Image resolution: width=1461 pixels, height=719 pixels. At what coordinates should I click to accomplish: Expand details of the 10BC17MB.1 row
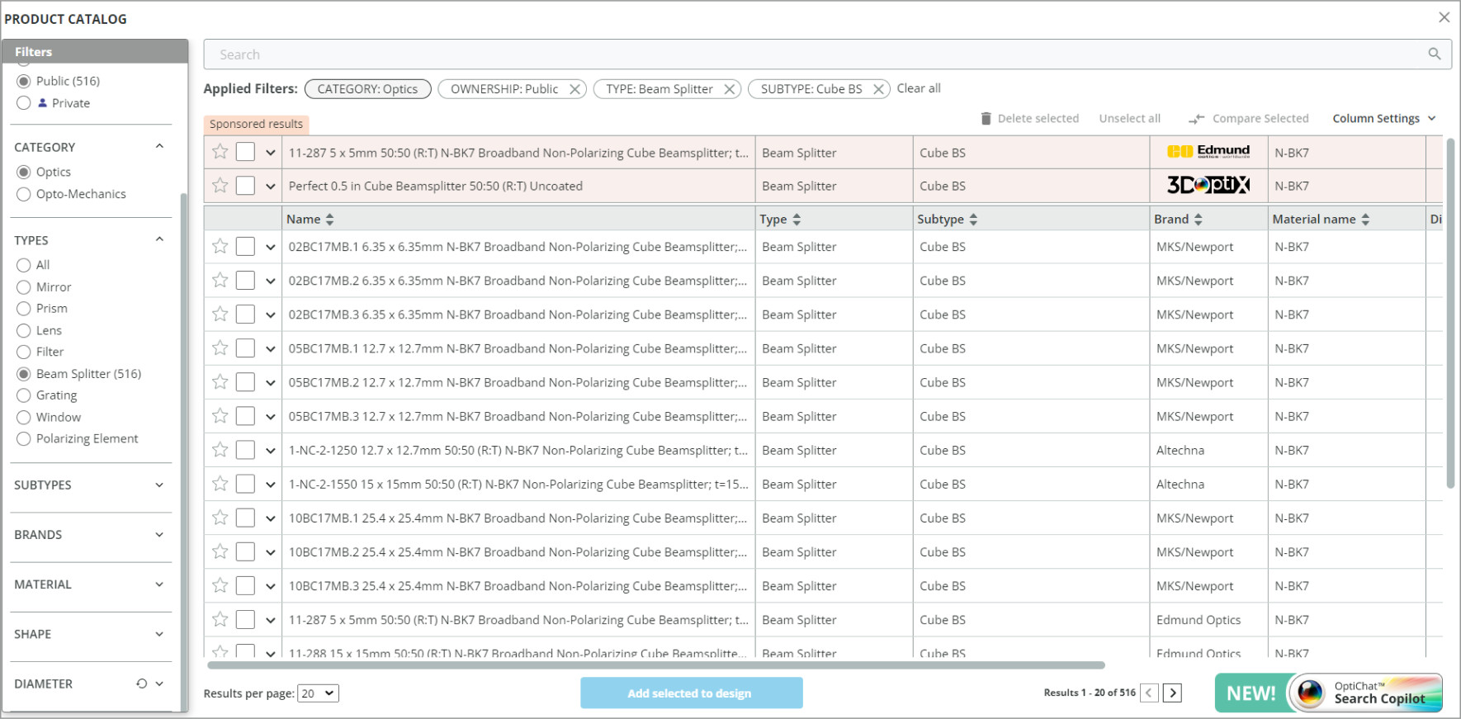pos(270,518)
